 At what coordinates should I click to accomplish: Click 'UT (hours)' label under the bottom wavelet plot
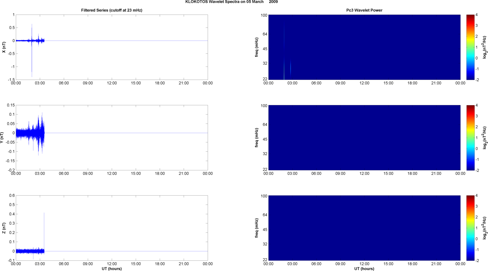coord(364,269)
